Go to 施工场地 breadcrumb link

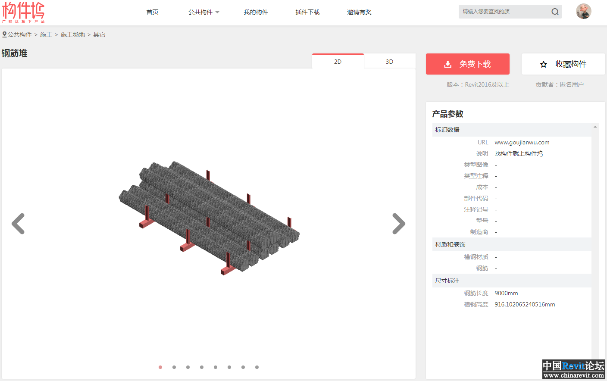click(73, 34)
